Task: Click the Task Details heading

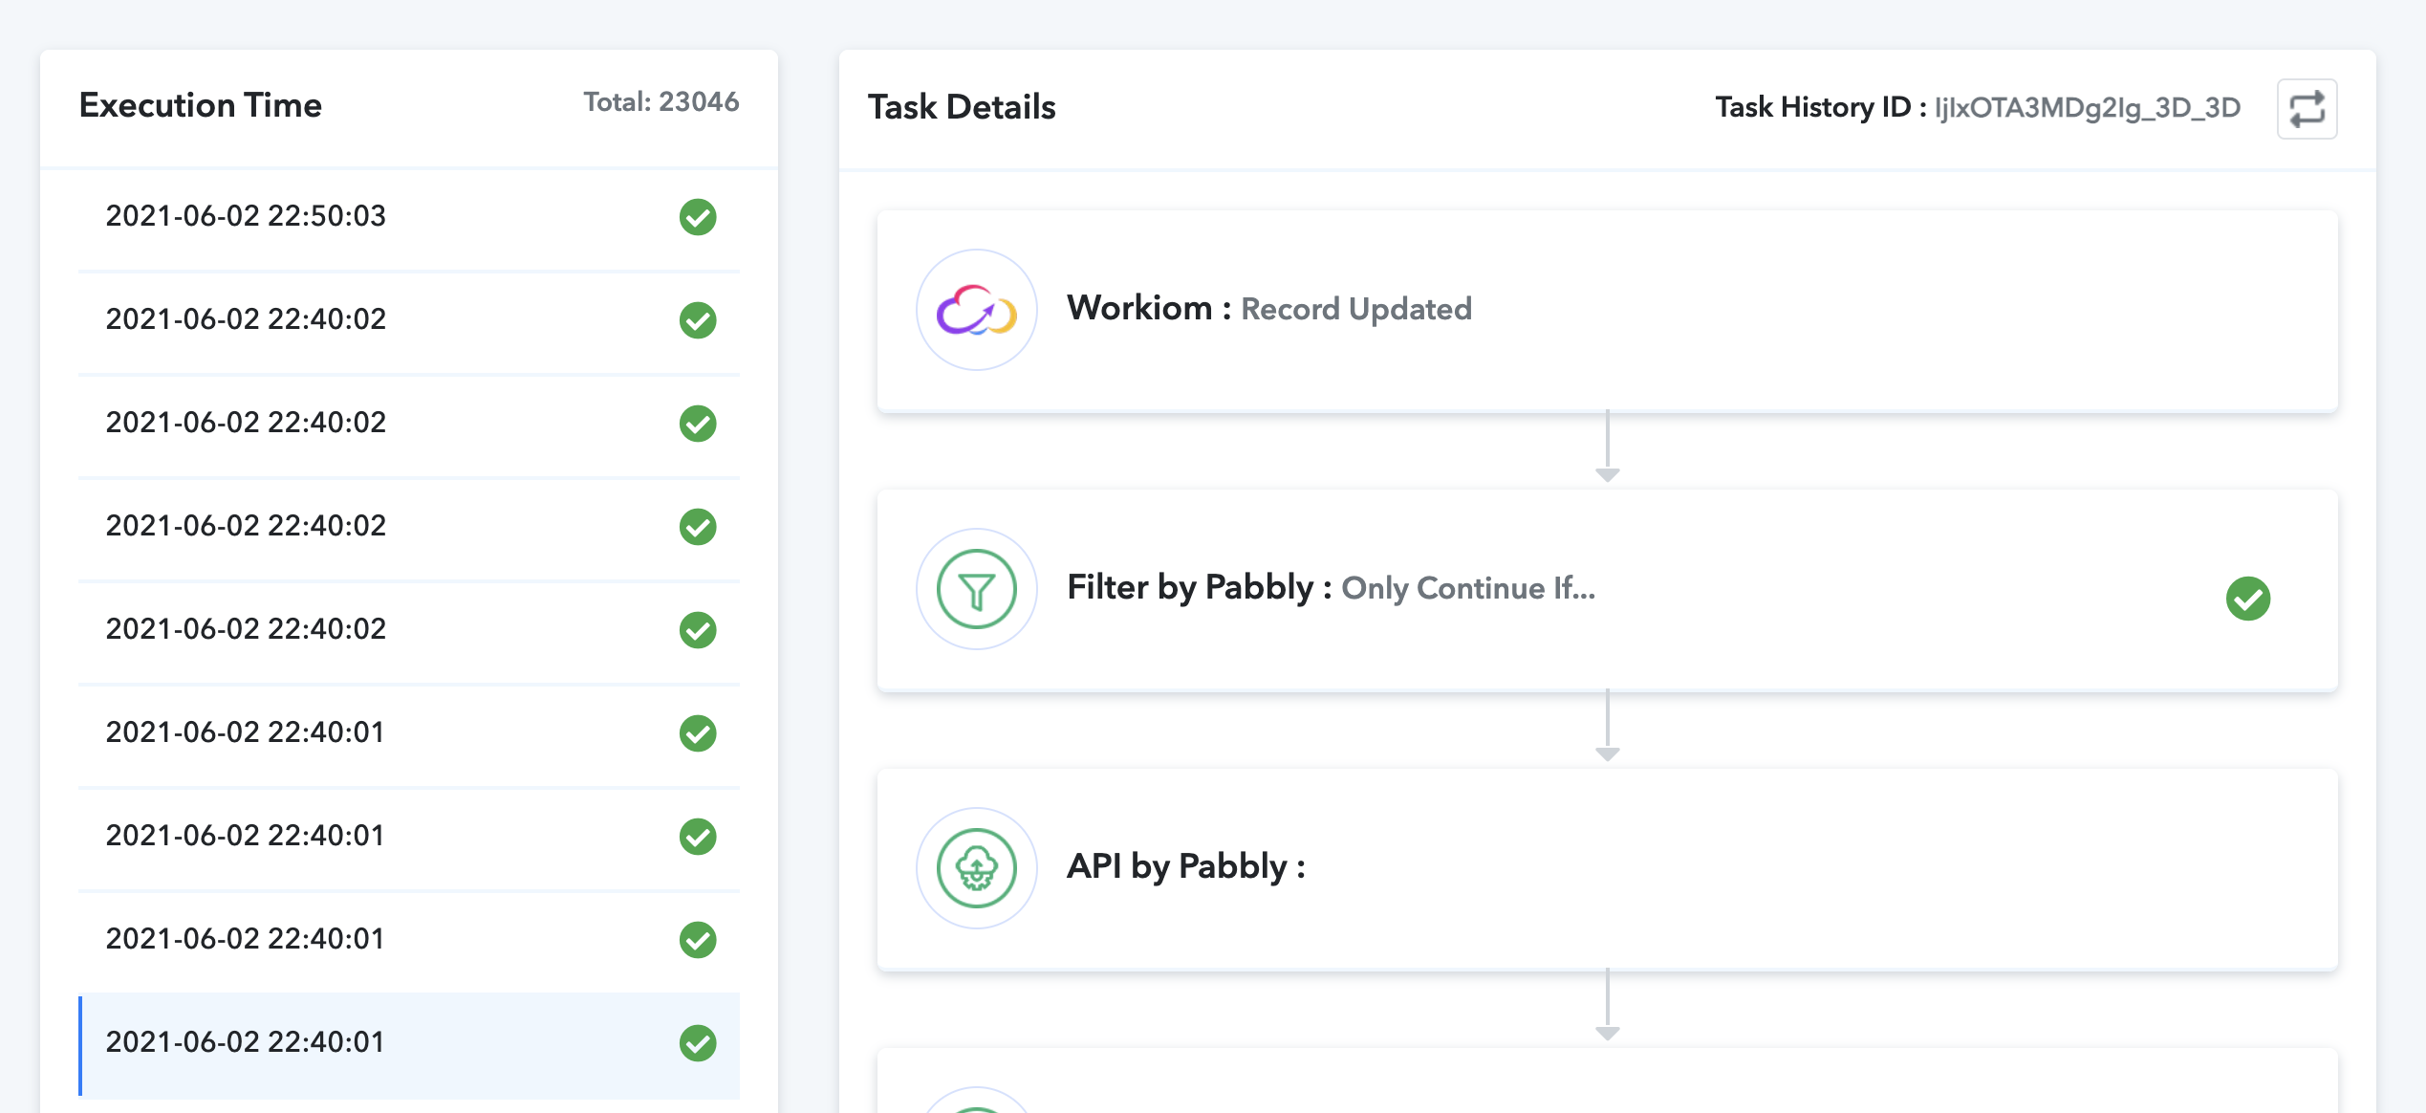Action: [x=962, y=107]
